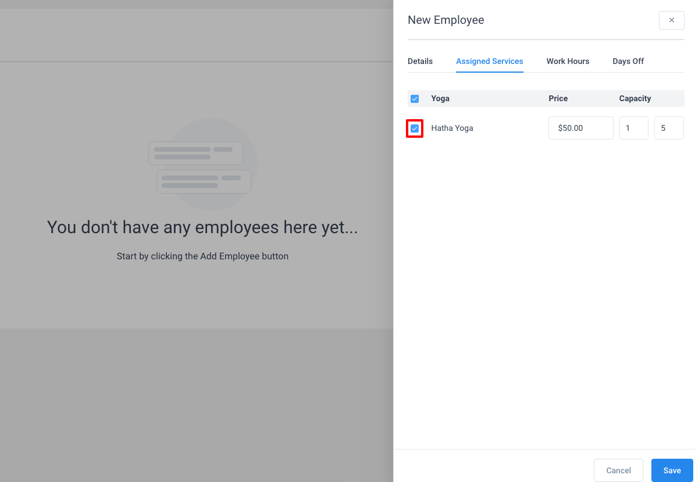Close the New Employee panel

[x=672, y=20]
